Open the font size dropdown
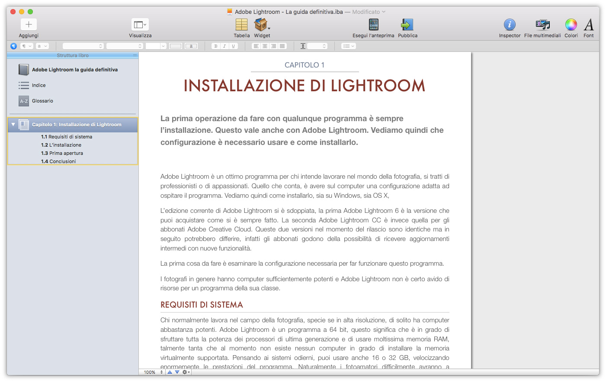Image resolution: width=606 pixels, height=382 pixels. coord(156,46)
